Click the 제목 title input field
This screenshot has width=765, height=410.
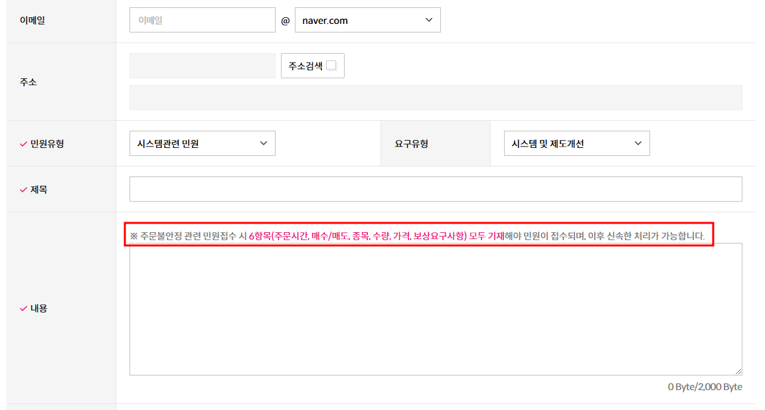click(436, 189)
